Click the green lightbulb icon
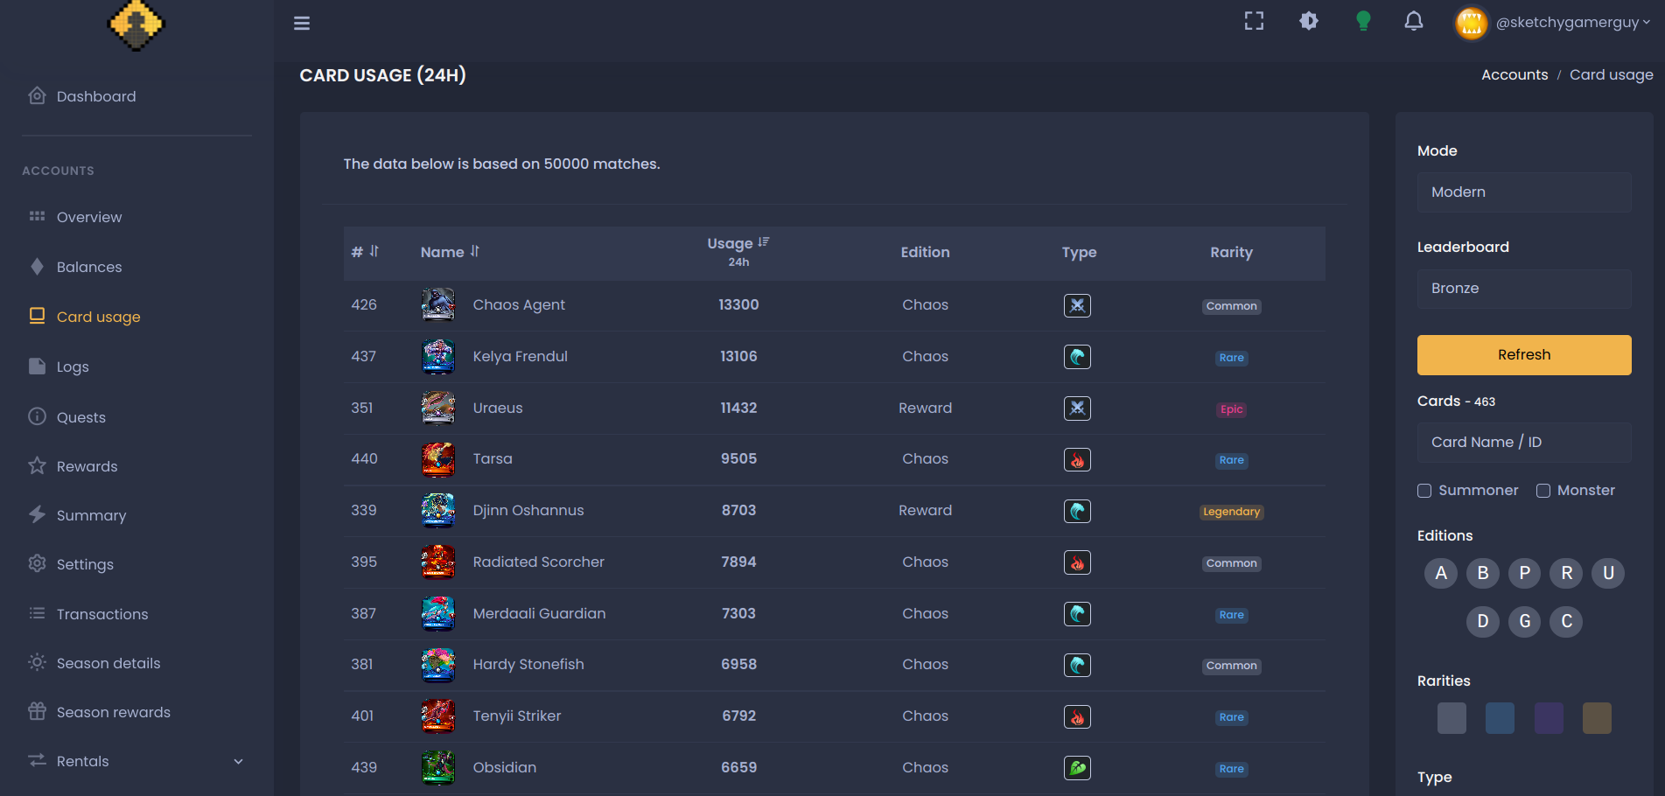 (x=1363, y=21)
